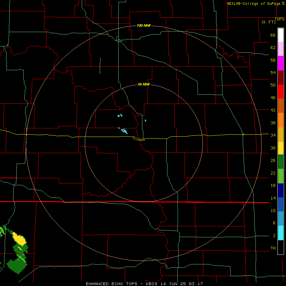Click the light green legend swatch
286x286 pixels.
tap(281, 176)
